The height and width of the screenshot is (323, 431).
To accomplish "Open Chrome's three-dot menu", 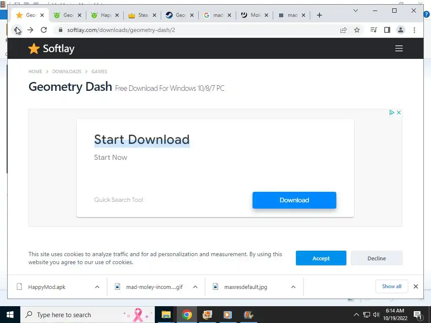I will click(x=414, y=30).
